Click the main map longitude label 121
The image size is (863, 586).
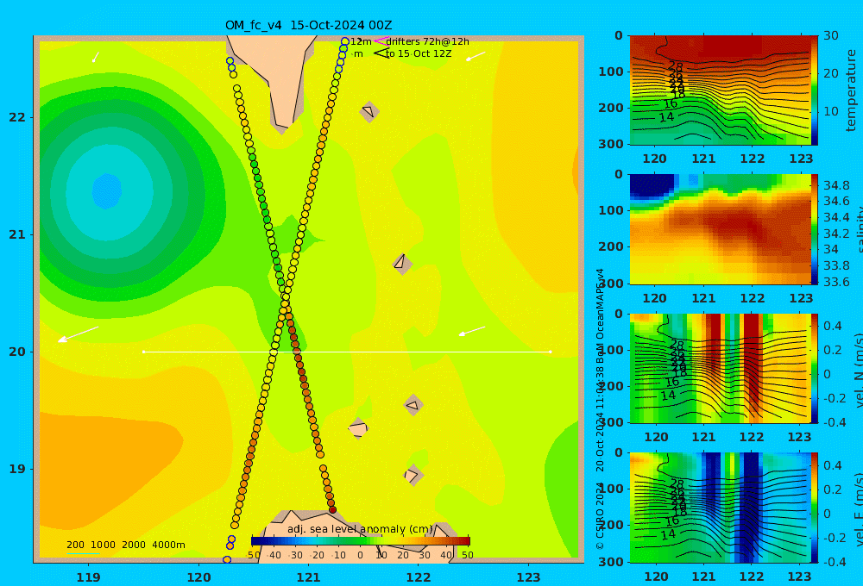308,577
